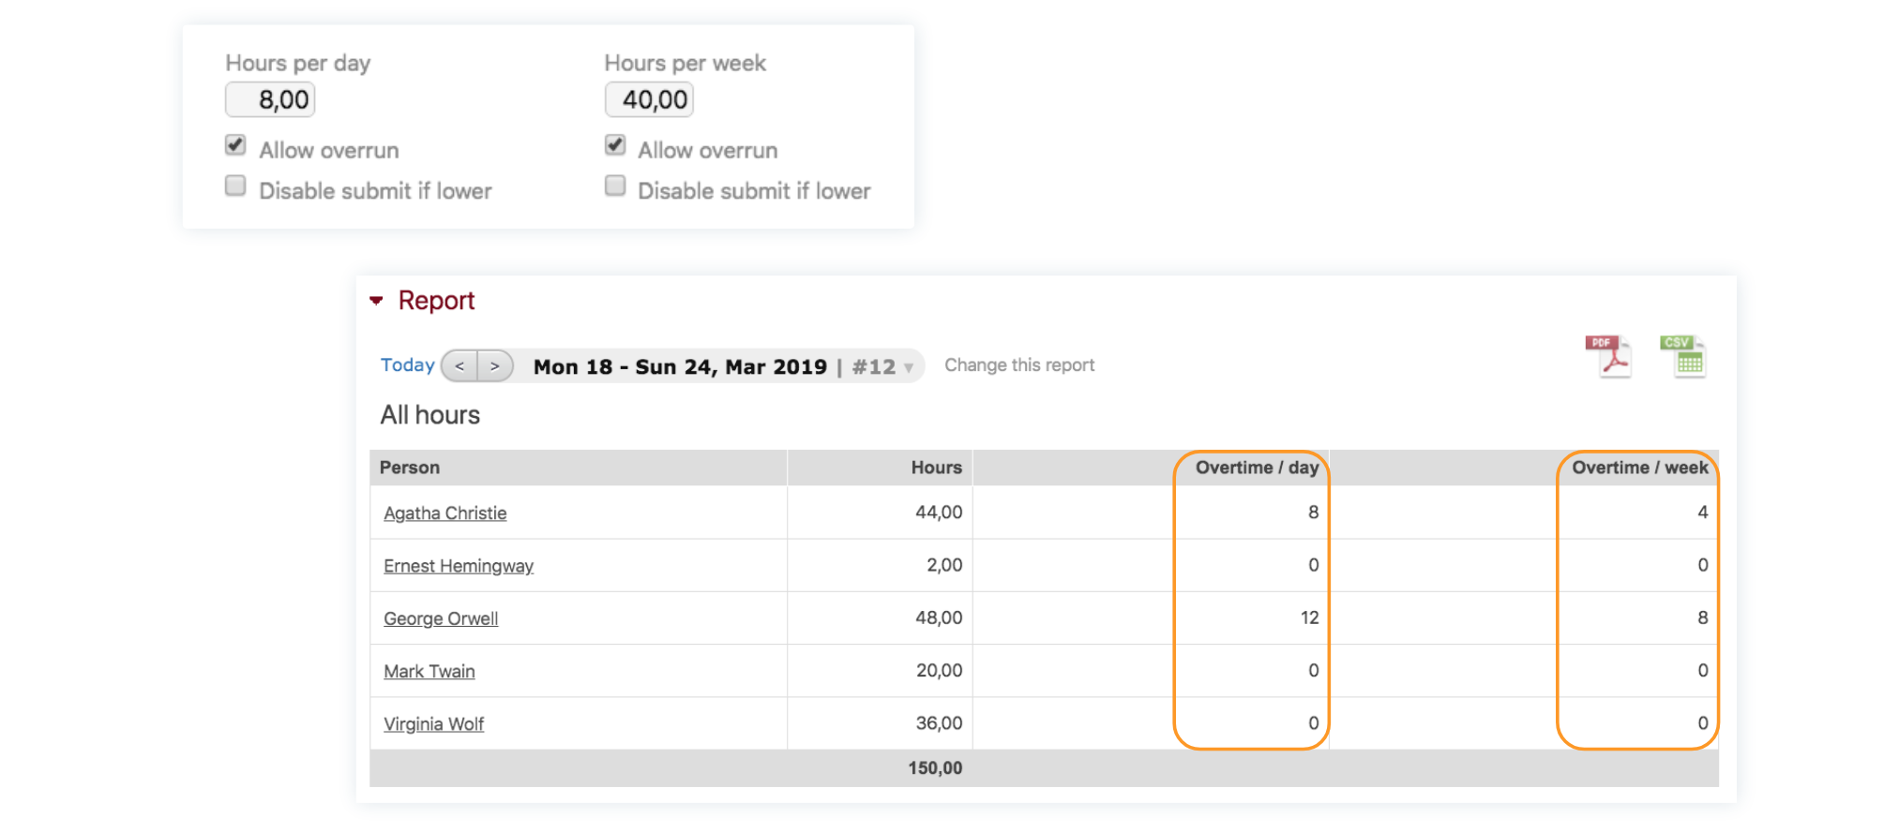Click the Hours per day input field
Viewport: 1899px width, 833px height.
pos(270,99)
